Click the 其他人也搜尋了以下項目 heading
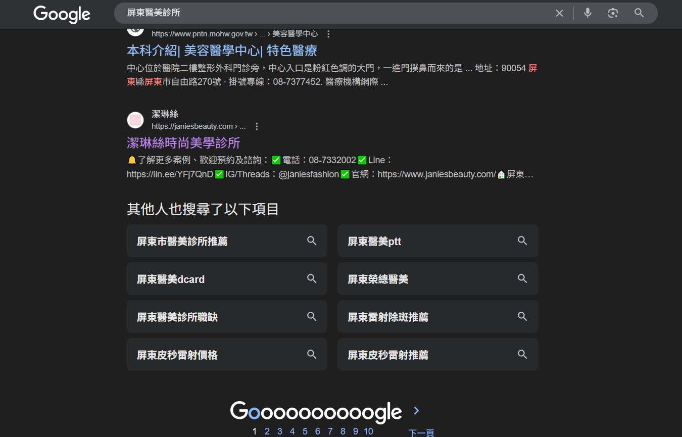The width and height of the screenshot is (682, 437). (x=203, y=209)
